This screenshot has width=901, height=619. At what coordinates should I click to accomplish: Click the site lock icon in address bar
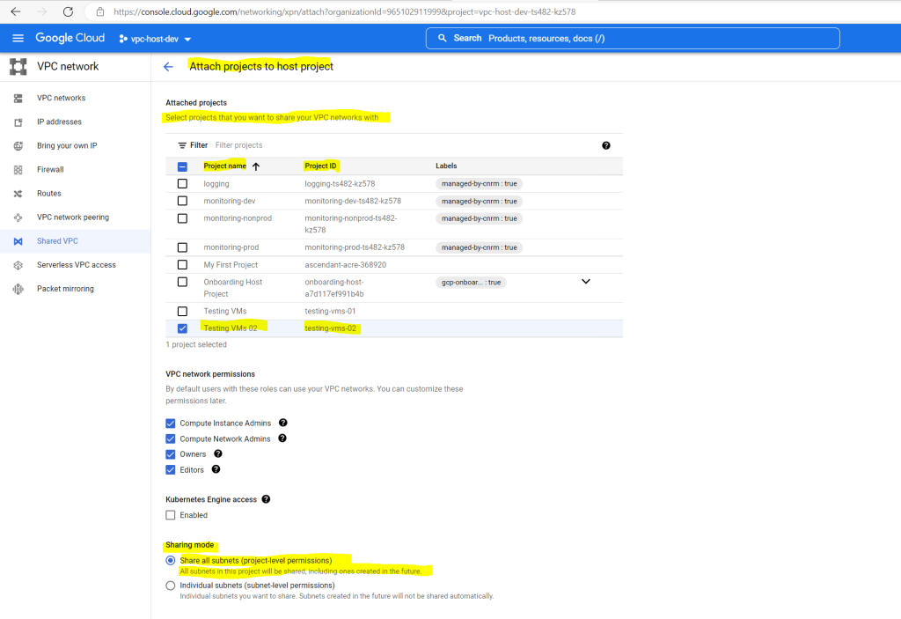coord(100,11)
